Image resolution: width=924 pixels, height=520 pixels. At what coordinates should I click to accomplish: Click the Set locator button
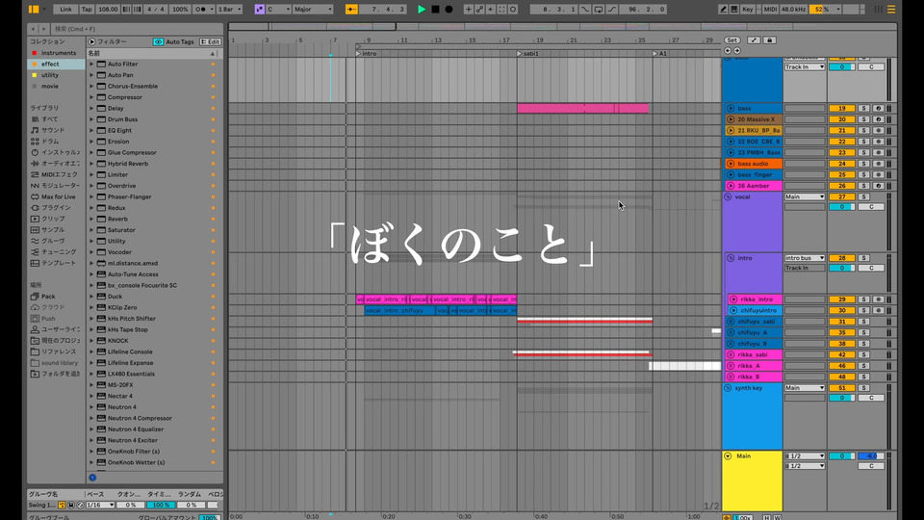pos(731,40)
